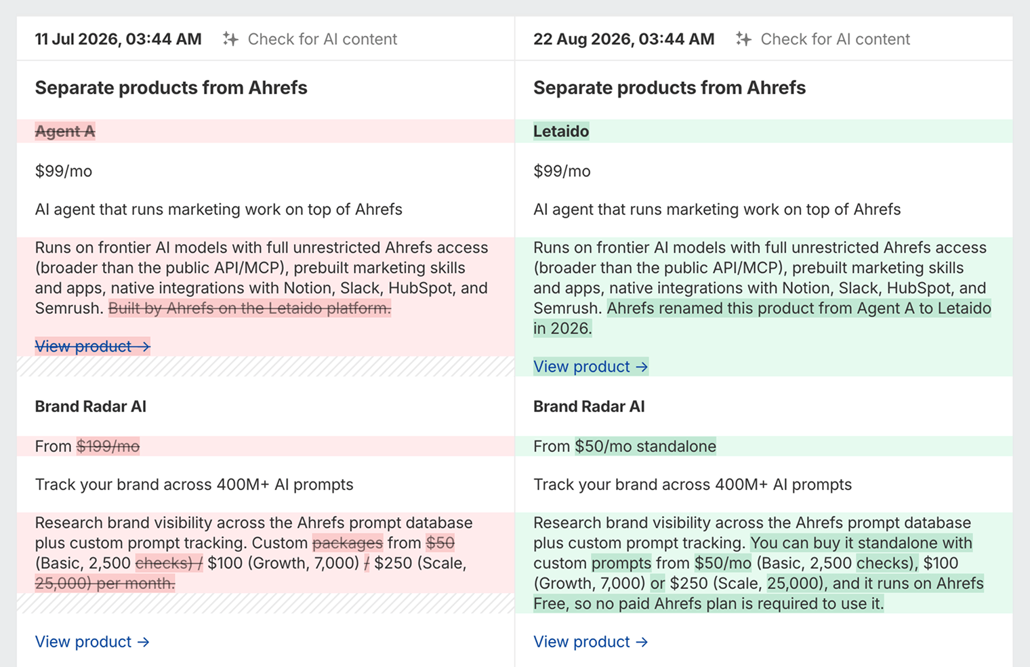Click the sparkle icon beside the 22 Aug 2026 timestamp
1030x667 pixels.
[743, 39]
